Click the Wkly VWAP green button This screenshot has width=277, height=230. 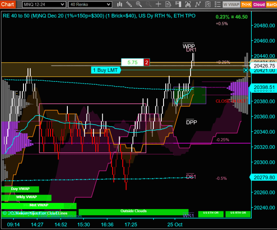click(26, 197)
